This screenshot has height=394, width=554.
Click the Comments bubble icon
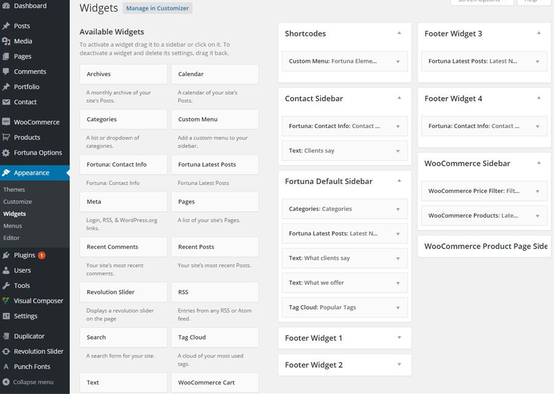(6, 72)
